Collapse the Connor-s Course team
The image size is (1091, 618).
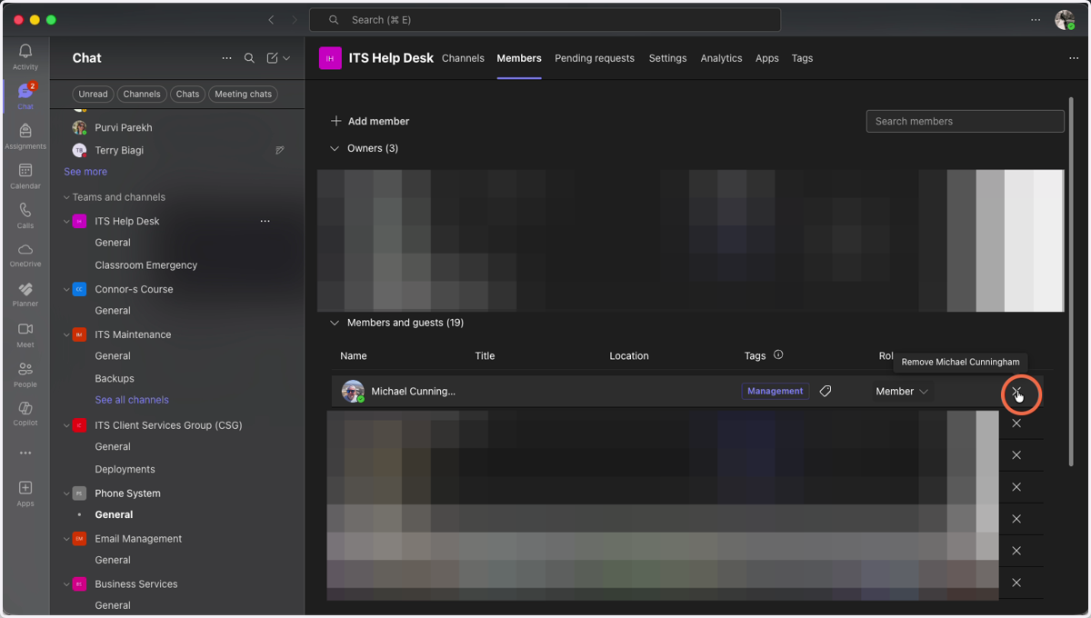point(66,289)
